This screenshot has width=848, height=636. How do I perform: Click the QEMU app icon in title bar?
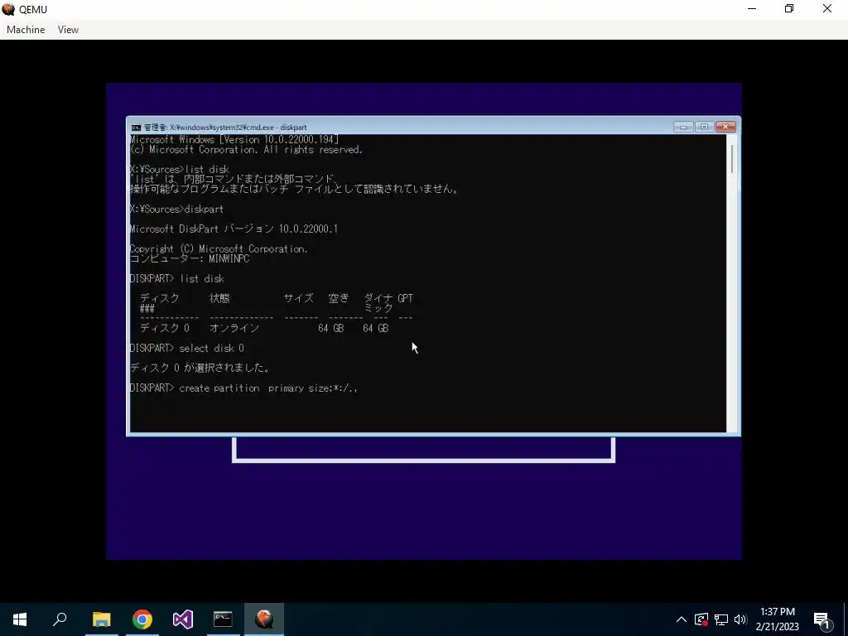[x=8, y=9]
